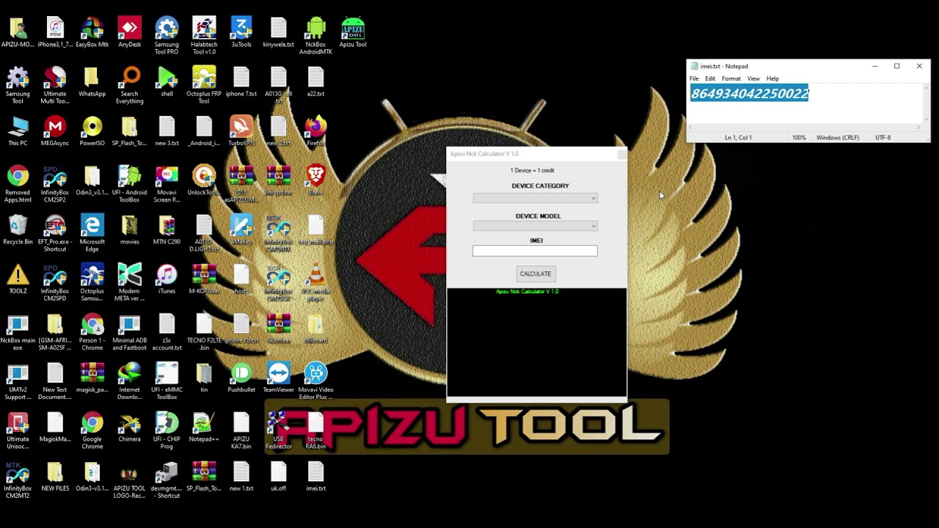Select the Ultimate Multi Tool icon
The image size is (939, 528).
(54, 86)
